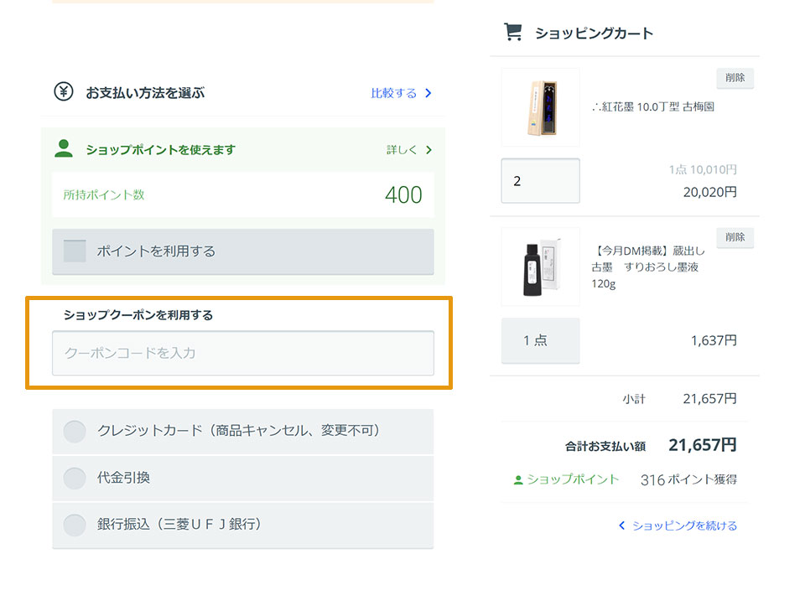Expand 詳しく for shop point details
The height and width of the screenshot is (606, 805).
[409, 150]
